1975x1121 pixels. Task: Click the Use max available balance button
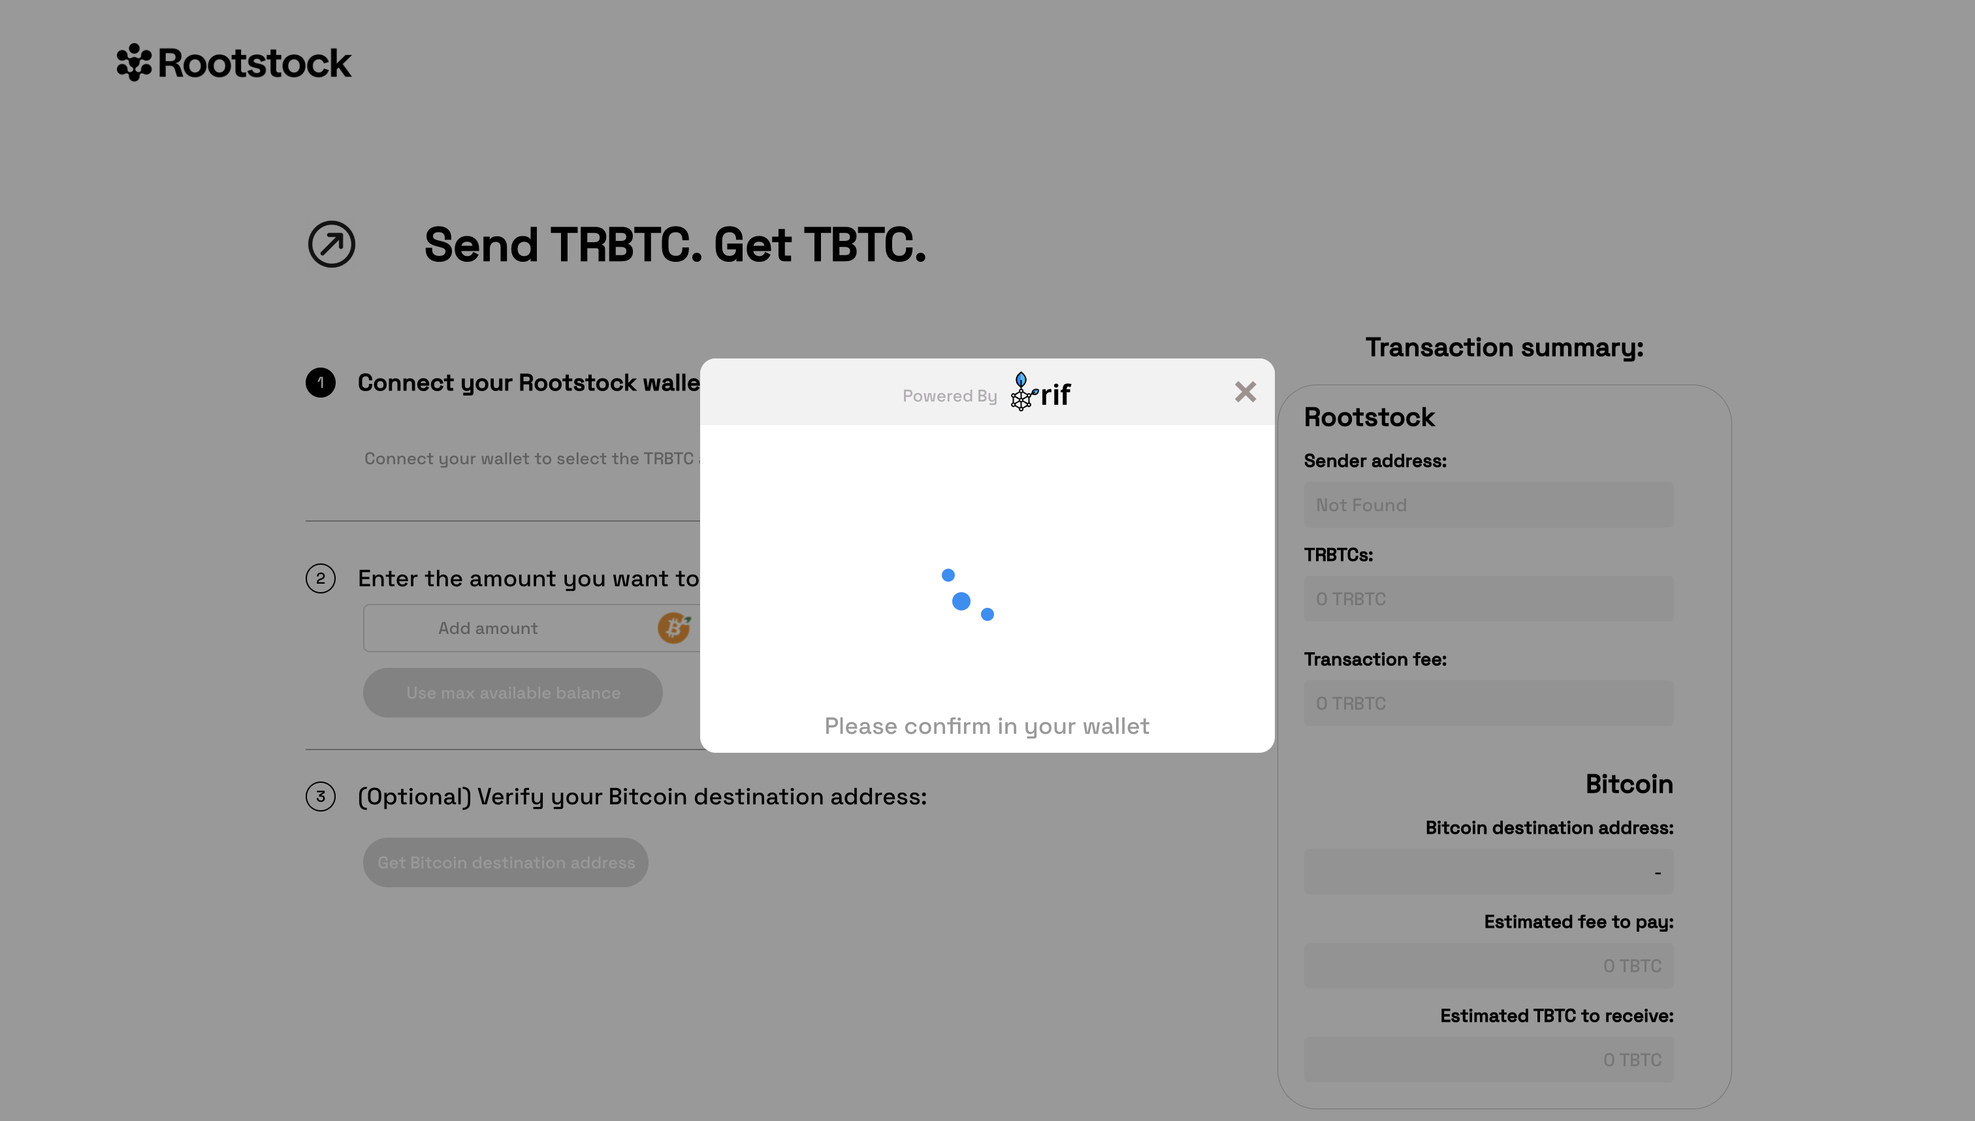coord(513,693)
